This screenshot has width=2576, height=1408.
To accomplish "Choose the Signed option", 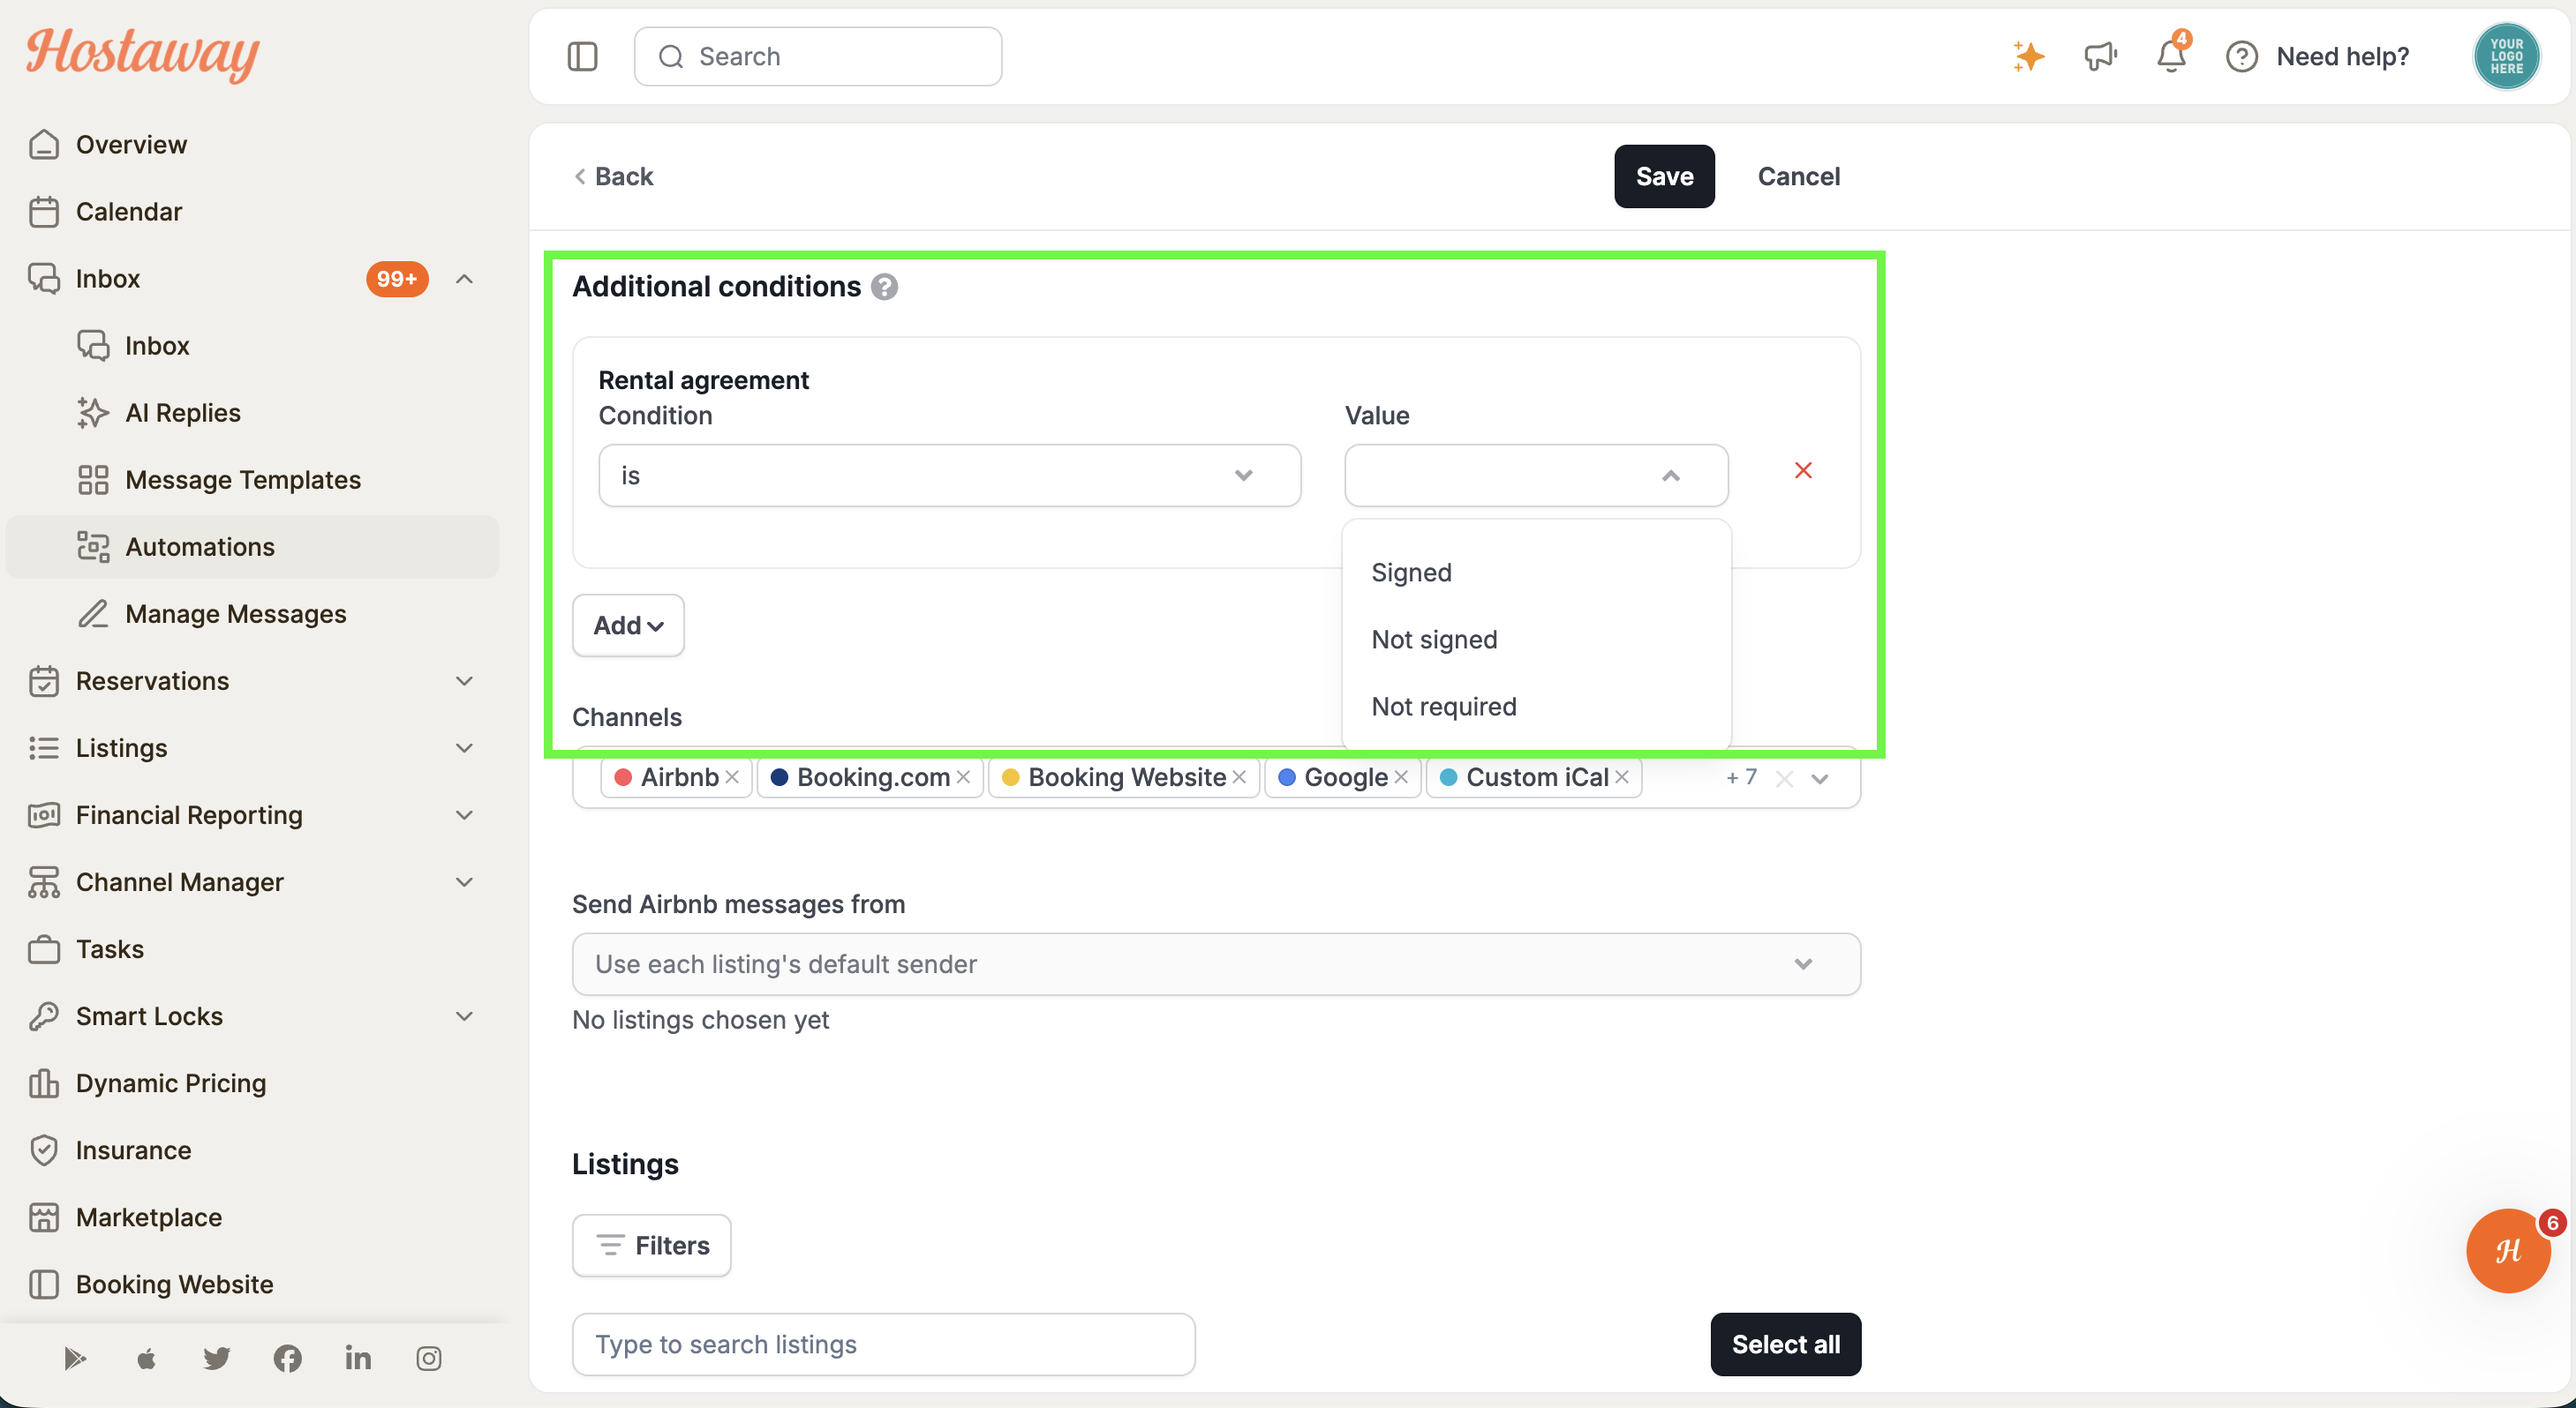I will [1536, 573].
